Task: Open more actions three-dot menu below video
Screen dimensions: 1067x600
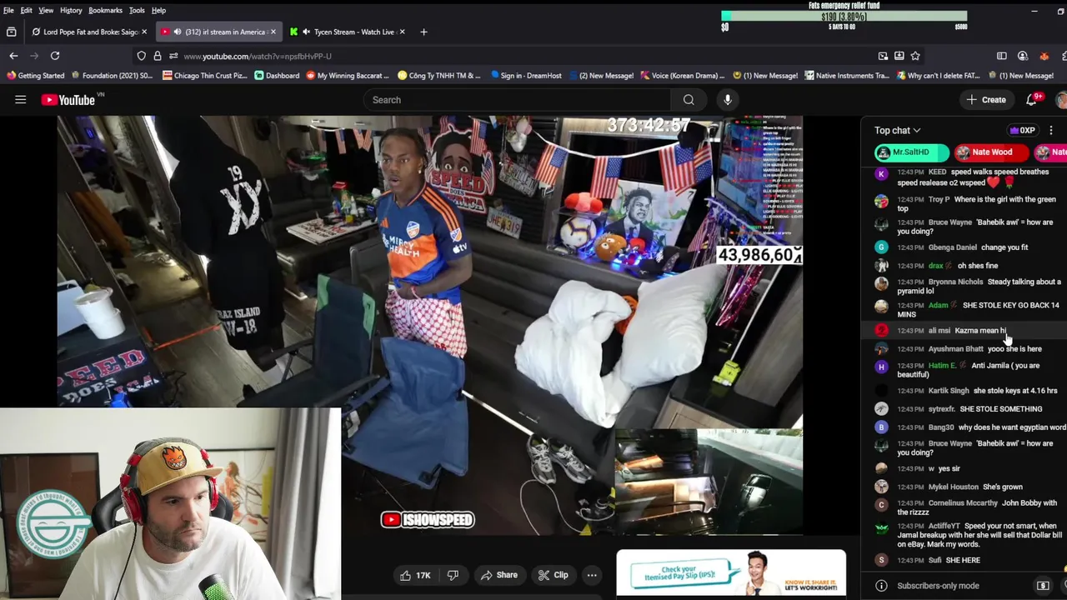Action: tap(592, 575)
